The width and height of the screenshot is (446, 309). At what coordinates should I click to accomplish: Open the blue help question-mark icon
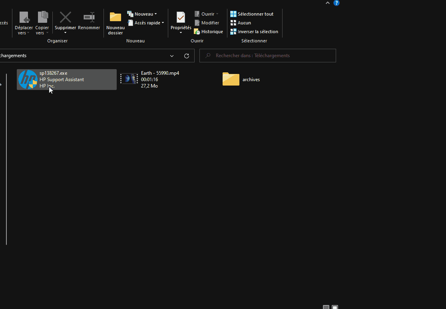(336, 3)
